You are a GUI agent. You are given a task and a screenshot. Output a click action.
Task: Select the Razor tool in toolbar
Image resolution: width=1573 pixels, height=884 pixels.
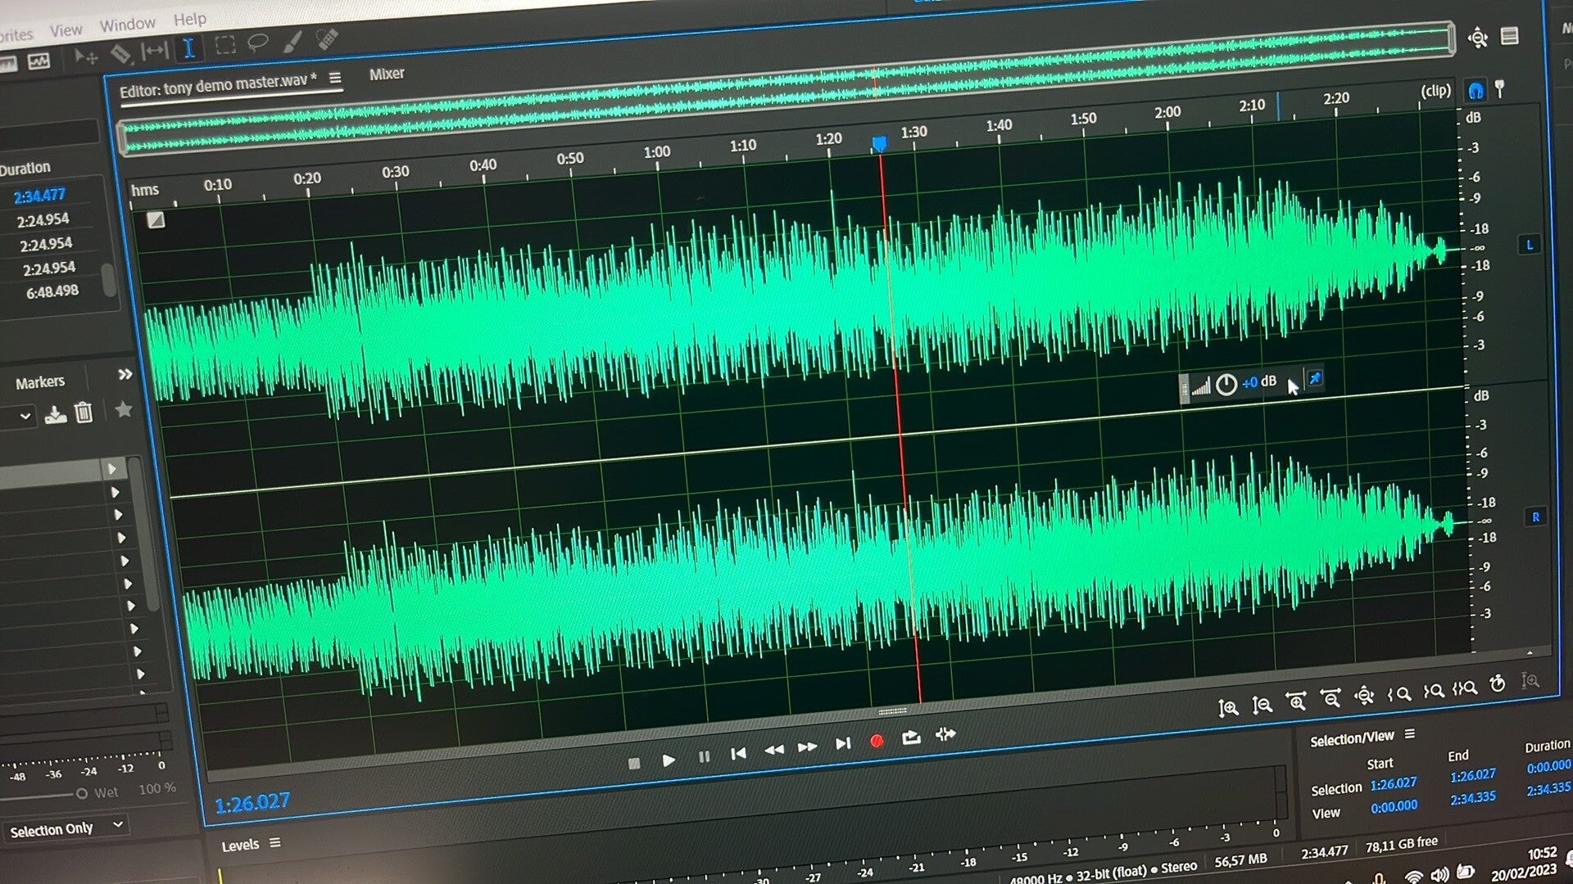pyautogui.click(x=120, y=54)
